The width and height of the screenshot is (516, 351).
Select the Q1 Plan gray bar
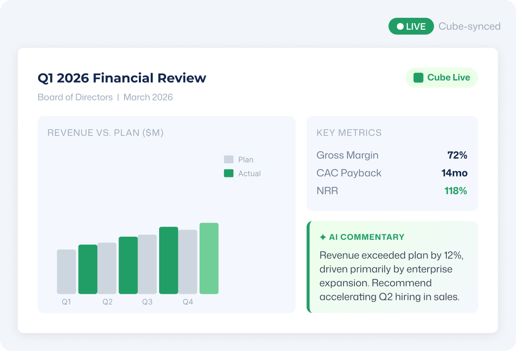pyautogui.click(x=66, y=271)
